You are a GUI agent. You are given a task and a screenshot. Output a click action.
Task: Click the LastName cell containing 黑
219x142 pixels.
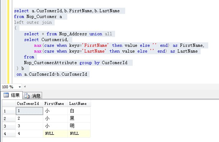pos(79,119)
